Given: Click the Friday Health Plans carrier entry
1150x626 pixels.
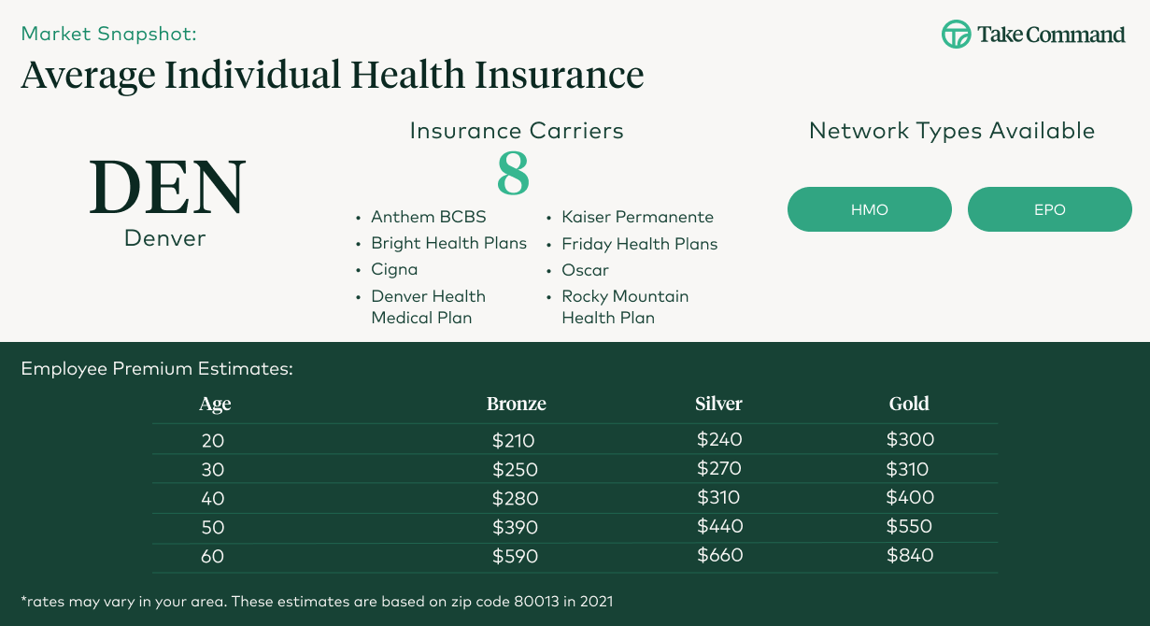Looking at the screenshot, I should (639, 244).
